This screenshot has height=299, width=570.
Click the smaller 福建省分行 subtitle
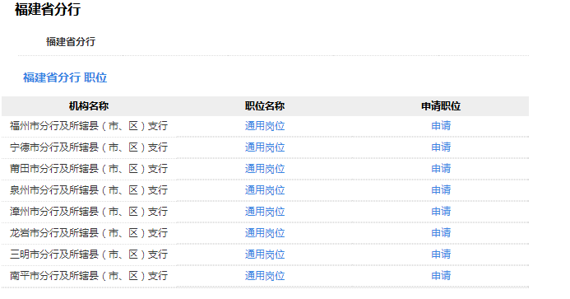[71, 42]
